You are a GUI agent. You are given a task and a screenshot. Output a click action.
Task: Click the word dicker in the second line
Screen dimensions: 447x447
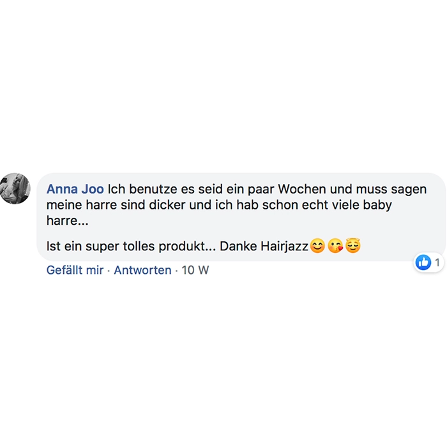click(x=167, y=205)
